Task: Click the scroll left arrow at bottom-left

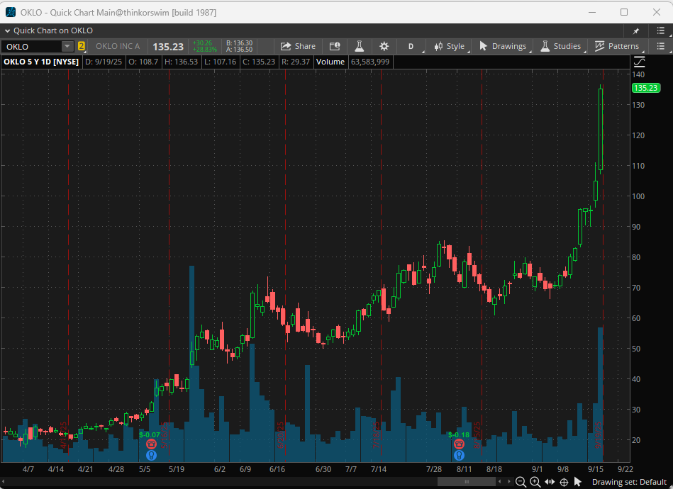Action: tap(4, 482)
